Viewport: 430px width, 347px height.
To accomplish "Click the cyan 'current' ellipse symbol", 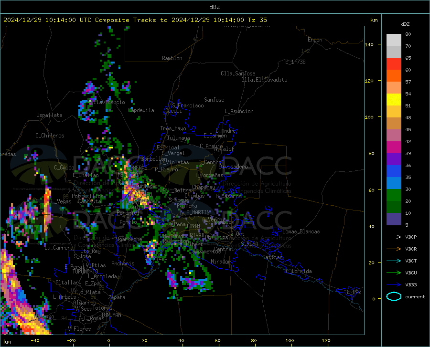I will 394,296.
